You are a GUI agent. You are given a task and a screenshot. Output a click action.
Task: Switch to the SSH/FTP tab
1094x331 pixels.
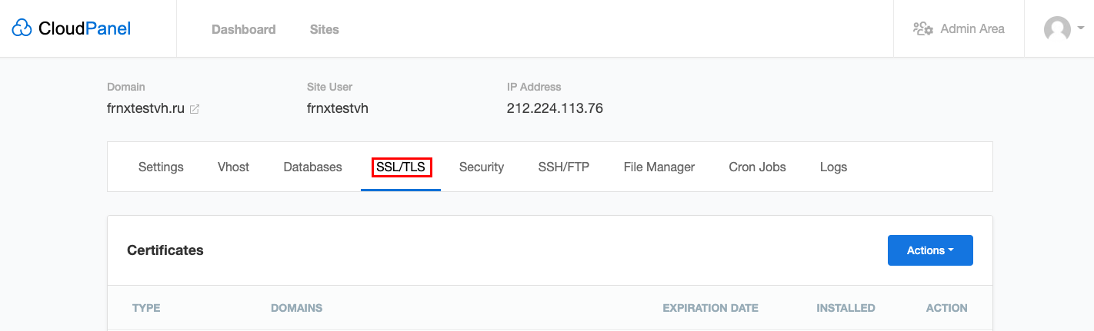point(564,167)
